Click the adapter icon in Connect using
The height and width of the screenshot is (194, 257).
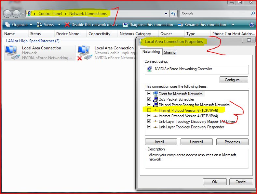coord(149,69)
